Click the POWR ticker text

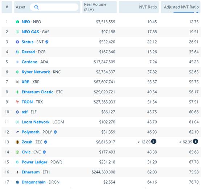click(x=56, y=162)
